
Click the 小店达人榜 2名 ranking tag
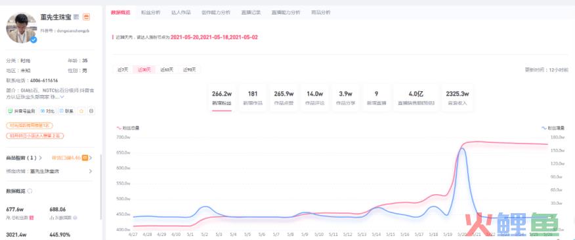point(35,136)
